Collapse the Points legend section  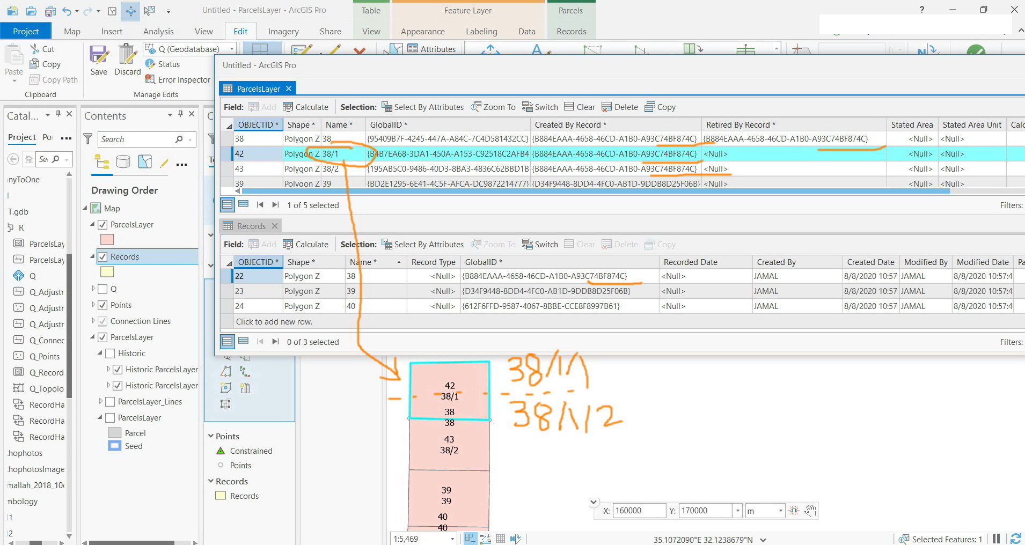pyautogui.click(x=211, y=436)
